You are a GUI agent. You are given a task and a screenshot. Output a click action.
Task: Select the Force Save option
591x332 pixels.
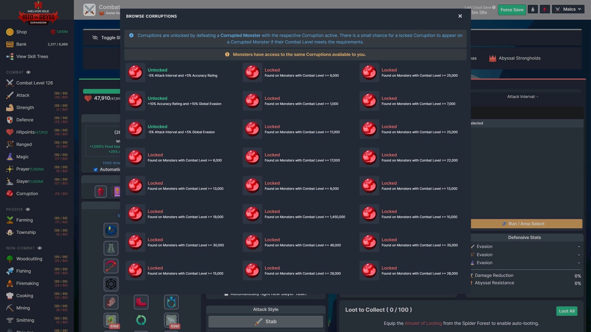tap(512, 9)
